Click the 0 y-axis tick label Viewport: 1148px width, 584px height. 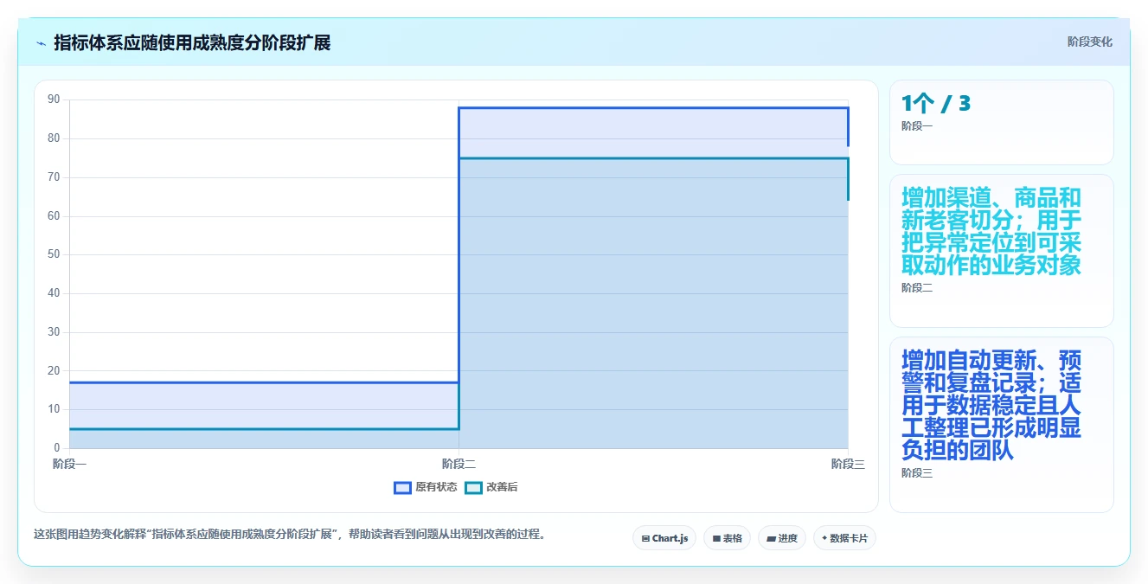[57, 448]
